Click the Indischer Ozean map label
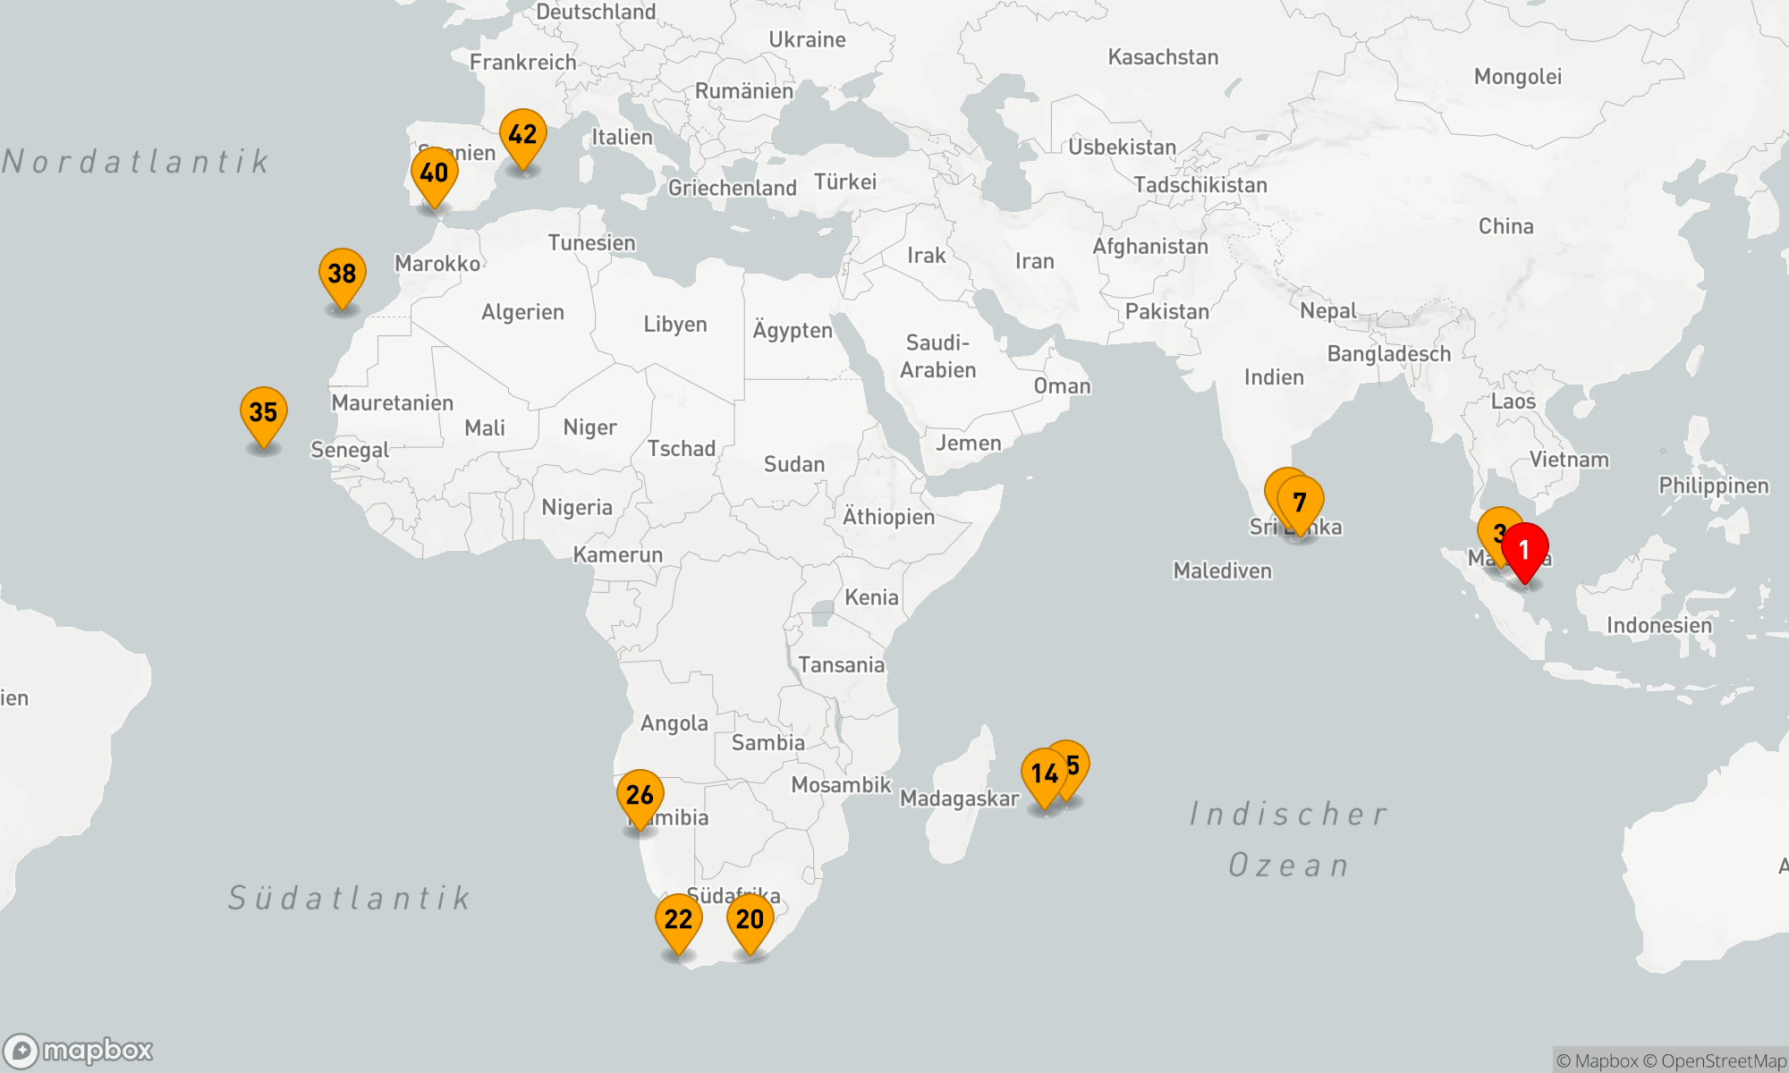Viewport: 1789px width, 1073px height. pyautogui.click(x=1288, y=839)
